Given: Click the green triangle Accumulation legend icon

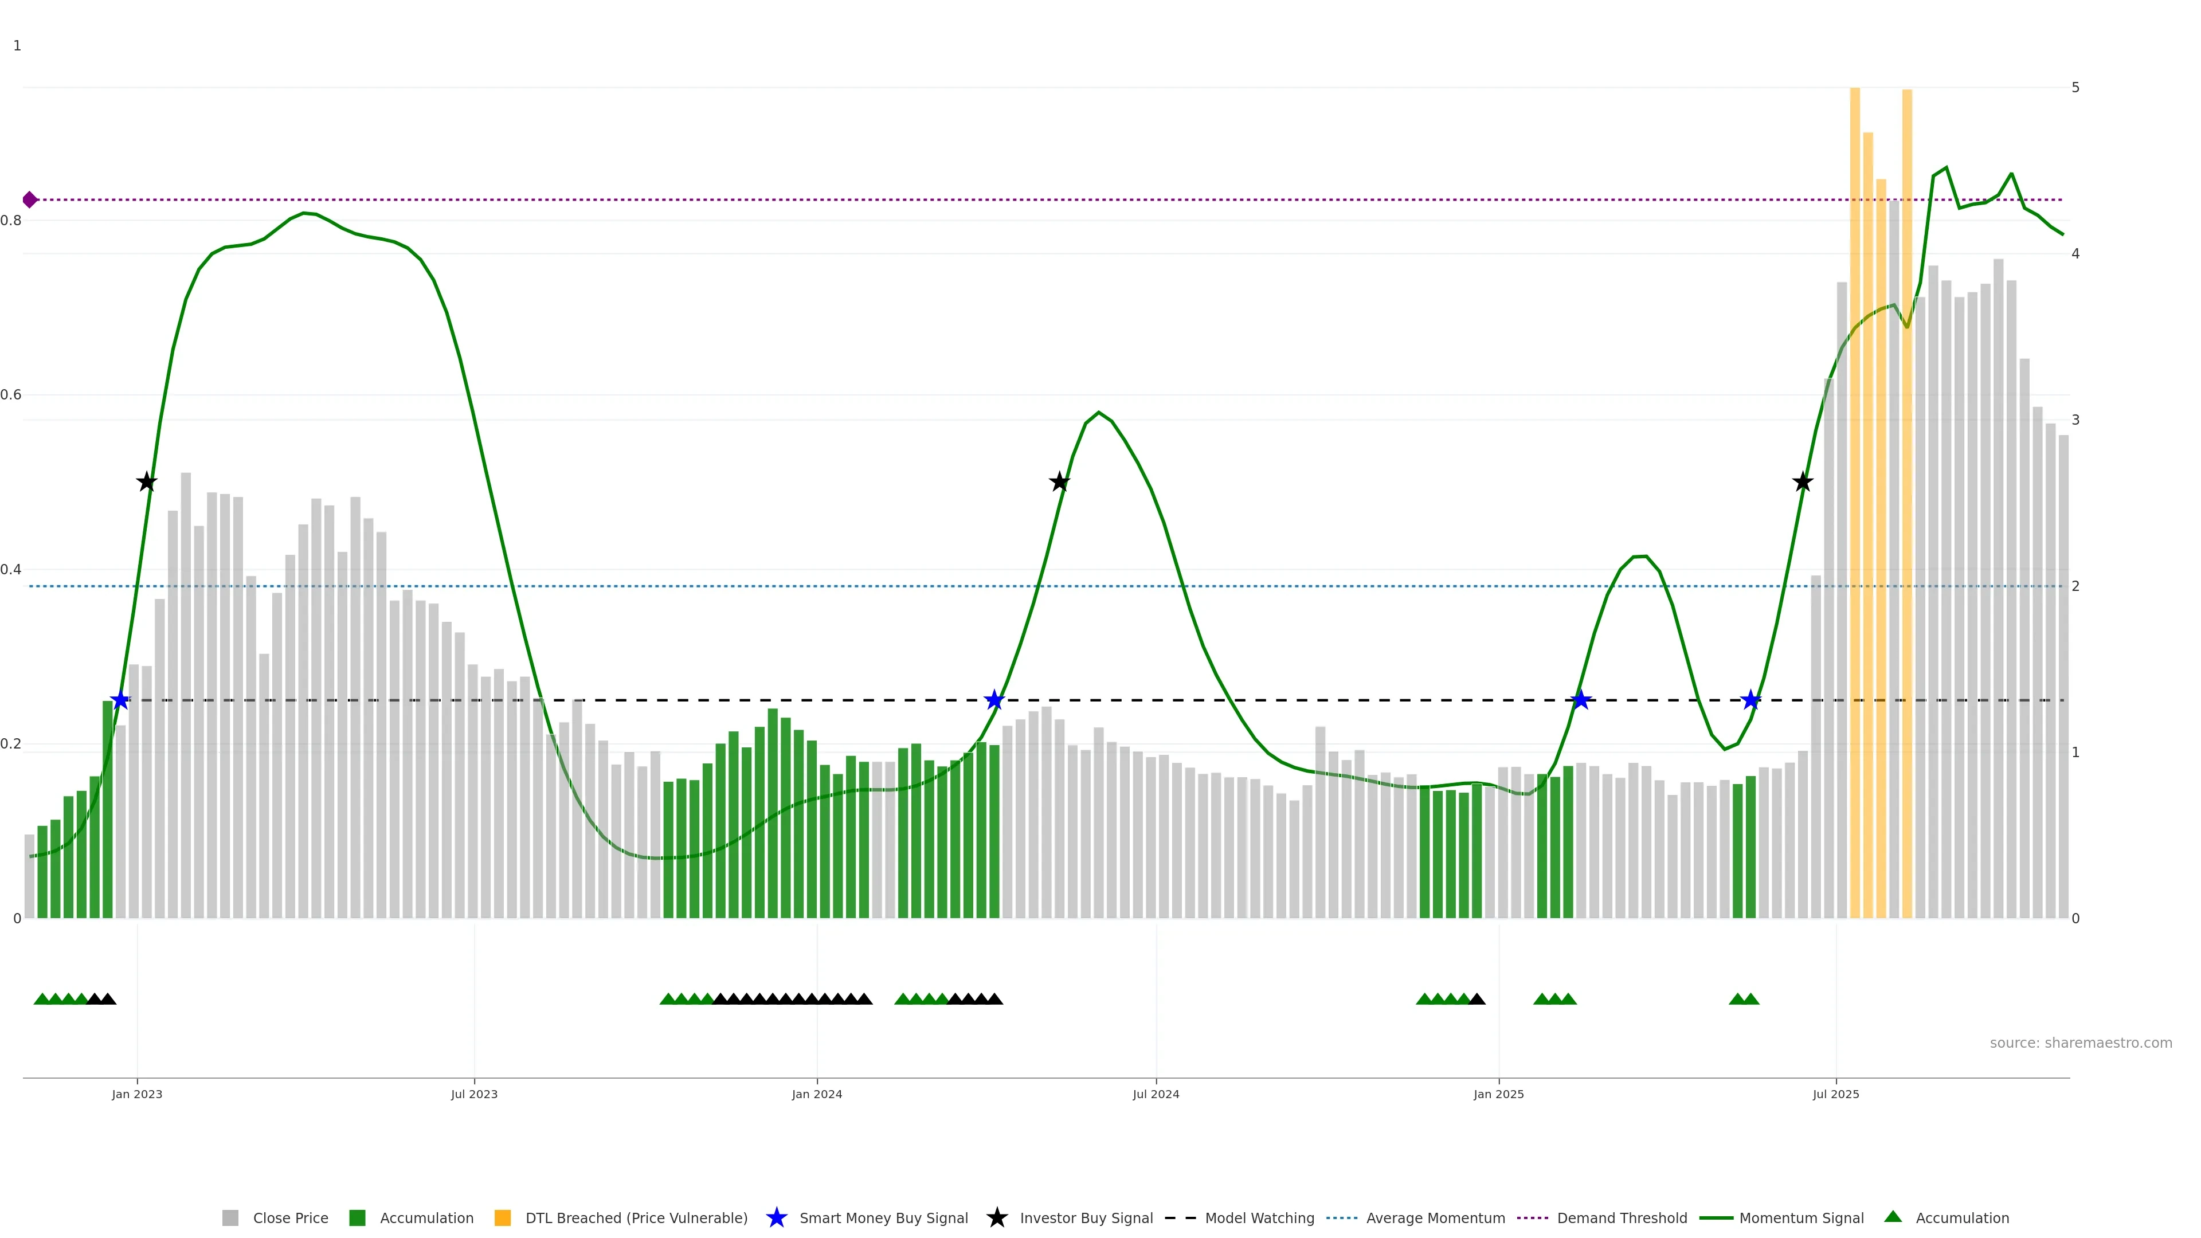Looking at the screenshot, I should coord(1893,1217).
